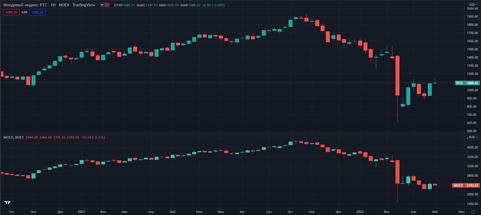Click the 2021 label on time axis
Viewport: 481px width, 215px height.
point(82,212)
